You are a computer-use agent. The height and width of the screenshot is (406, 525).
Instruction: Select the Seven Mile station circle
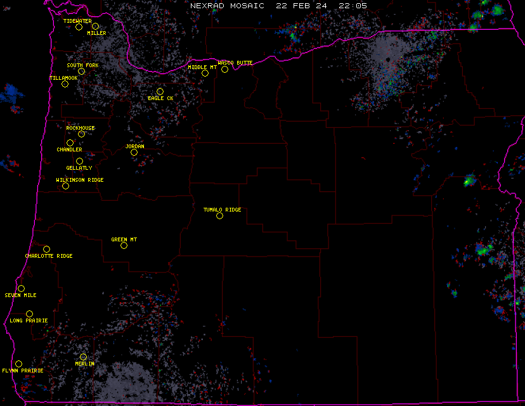coord(21,289)
